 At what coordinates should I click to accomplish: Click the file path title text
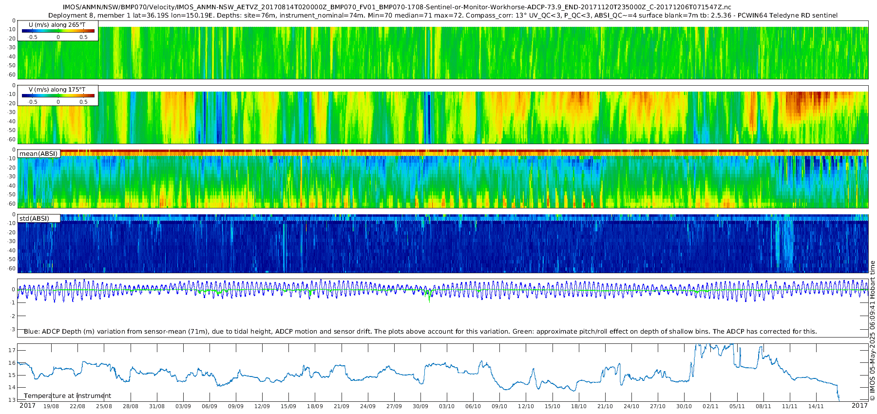(397, 7)
